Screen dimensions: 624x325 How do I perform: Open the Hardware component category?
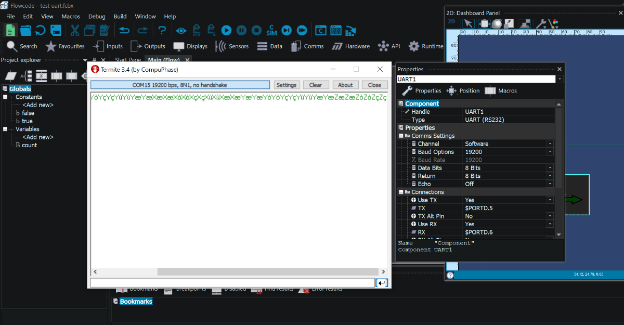351,46
